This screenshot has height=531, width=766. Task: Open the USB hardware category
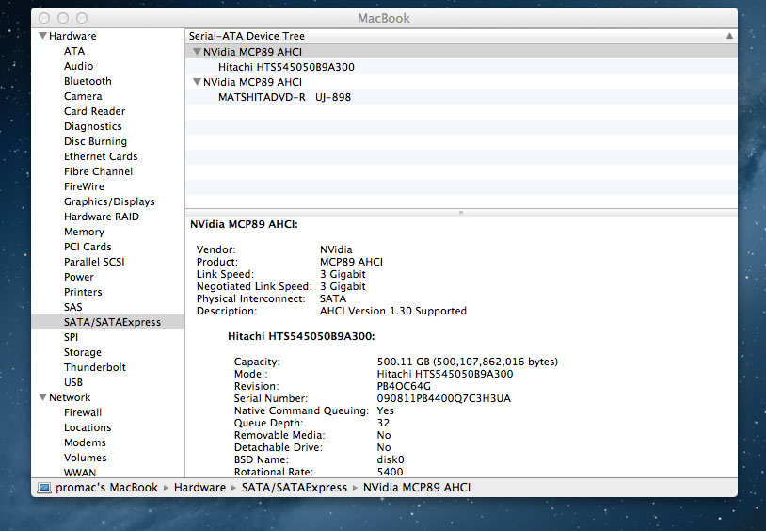pos(73,382)
